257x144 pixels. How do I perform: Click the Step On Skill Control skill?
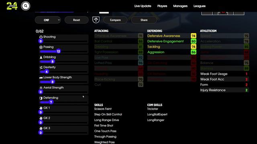point(108,114)
